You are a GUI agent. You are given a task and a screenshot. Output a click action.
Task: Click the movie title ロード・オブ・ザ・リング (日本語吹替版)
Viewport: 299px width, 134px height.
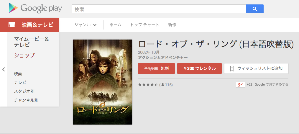click(216, 44)
